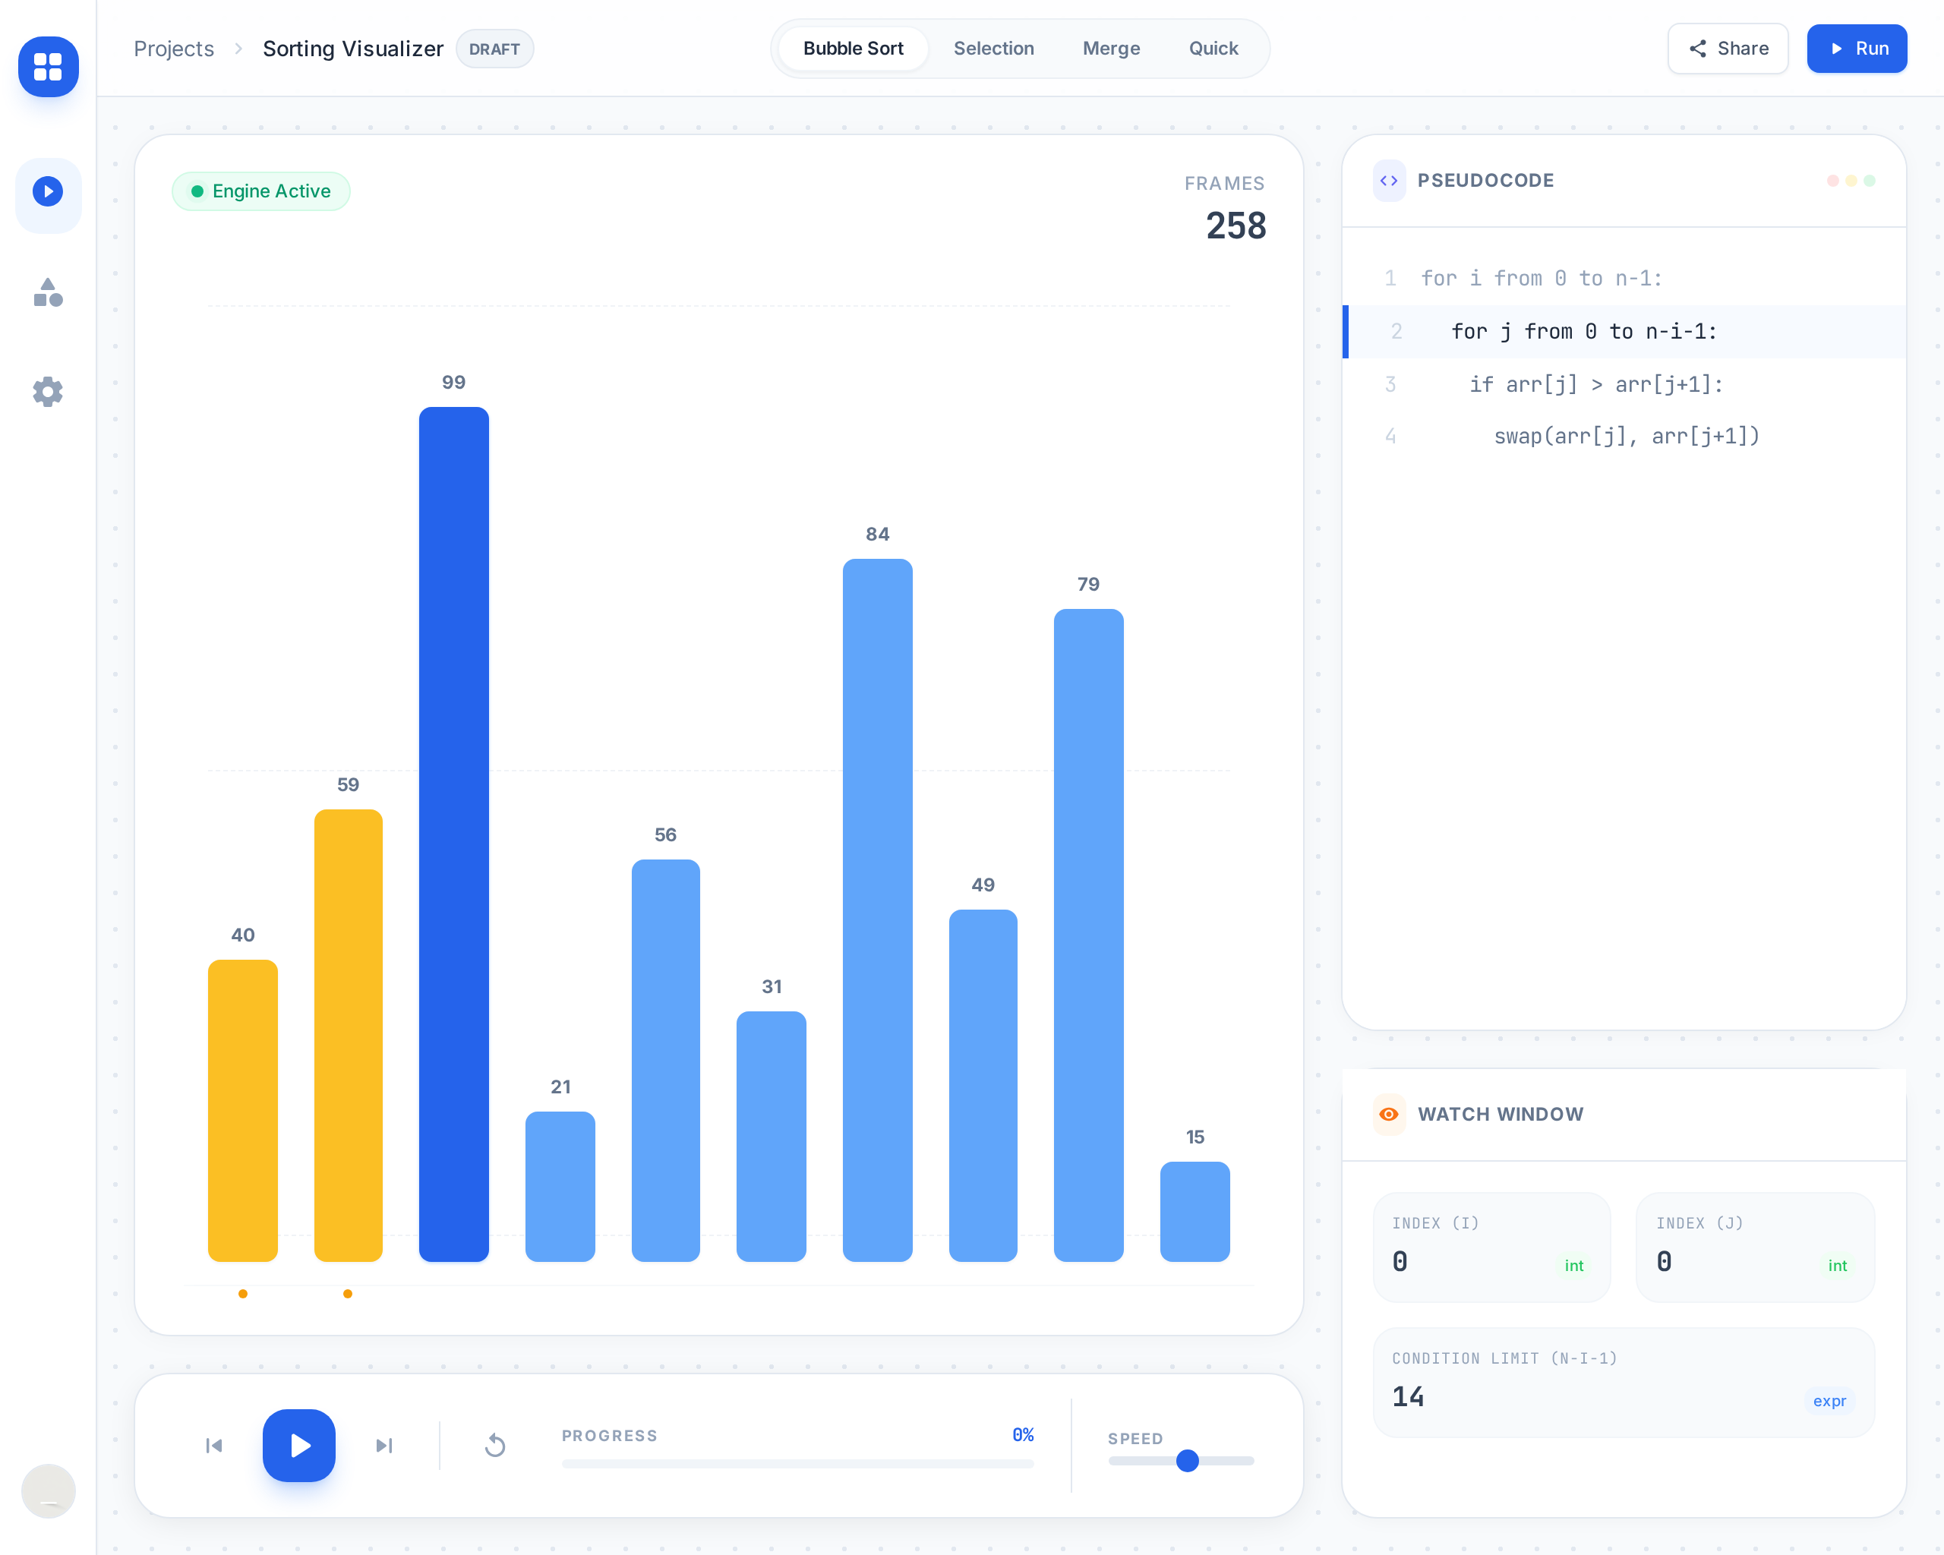Switch to the Merge algorithm tab
This screenshot has width=1944, height=1555.
pyautogui.click(x=1111, y=49)
